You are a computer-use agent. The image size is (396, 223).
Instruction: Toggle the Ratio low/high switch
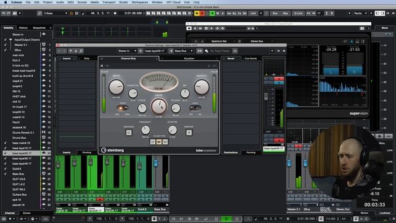click(123, 108)
